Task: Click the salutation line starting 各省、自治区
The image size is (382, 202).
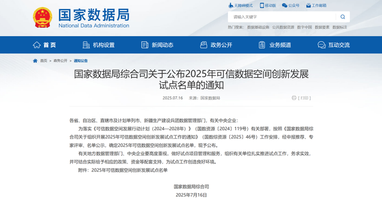Action: (154, 120)
